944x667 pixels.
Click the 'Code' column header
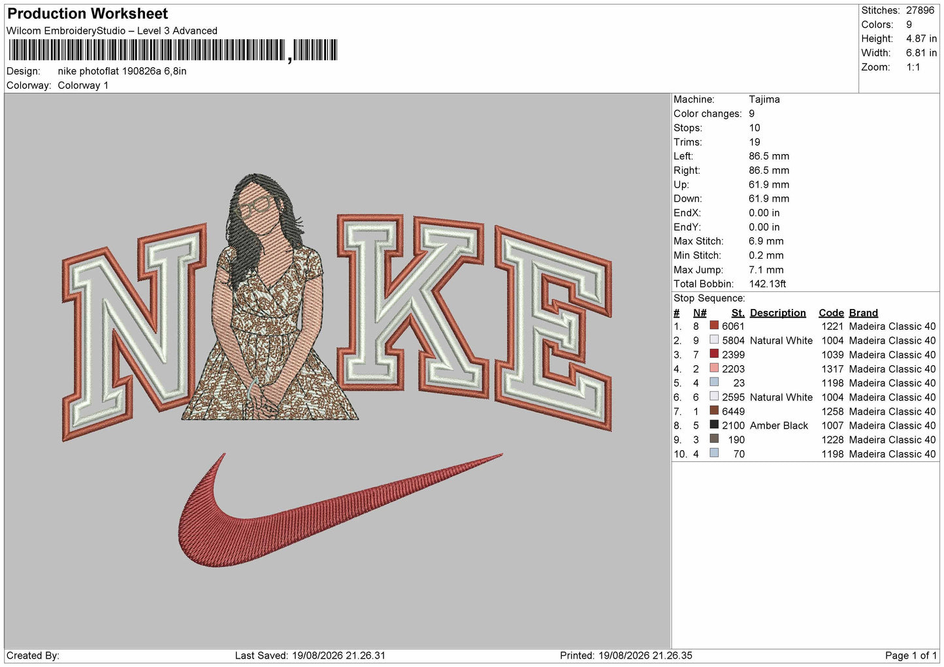(831, 313)
